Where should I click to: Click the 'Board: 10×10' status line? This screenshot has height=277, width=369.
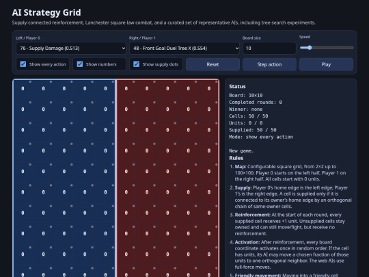246,95
